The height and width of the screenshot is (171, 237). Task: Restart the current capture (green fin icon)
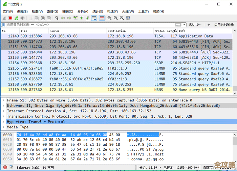17,18
